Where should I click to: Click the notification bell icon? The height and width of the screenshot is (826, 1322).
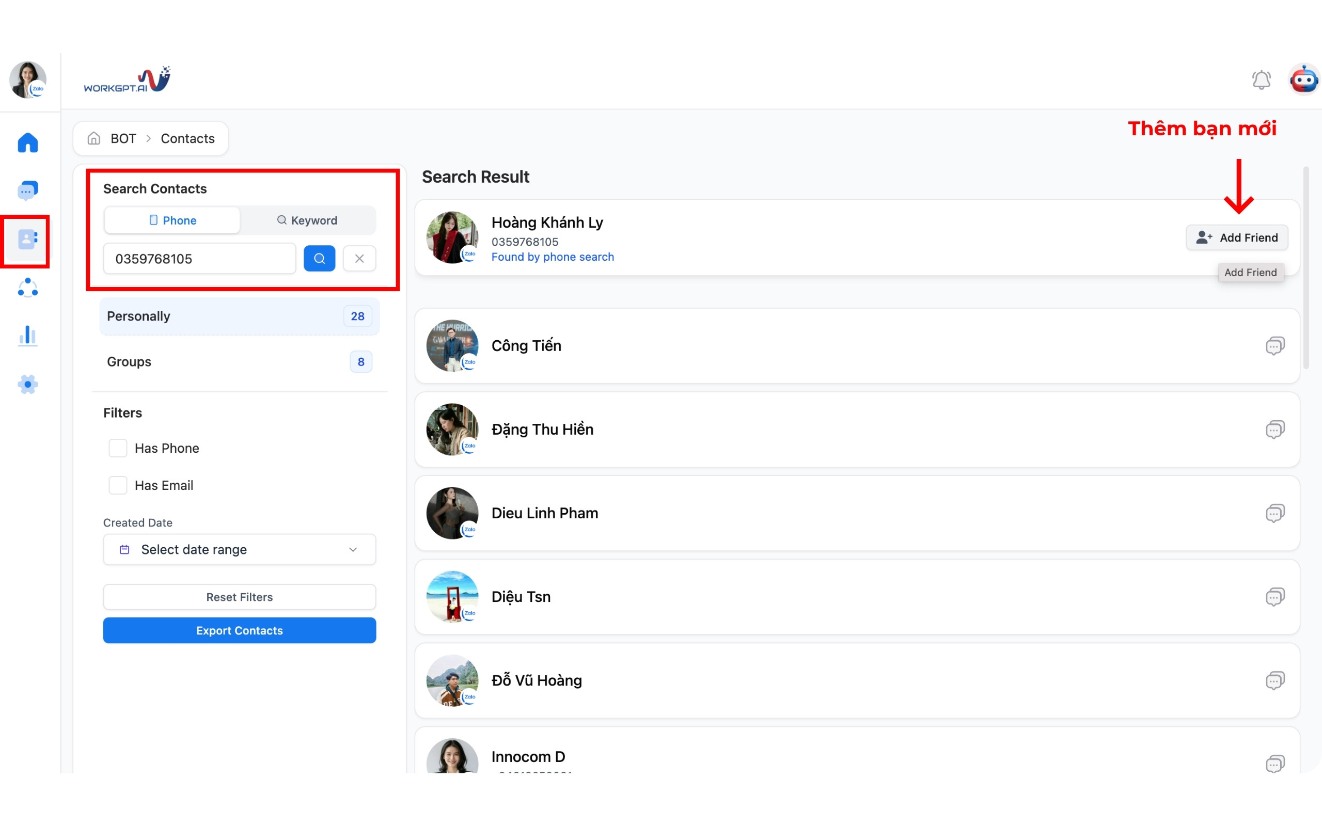click(1261, 81)
